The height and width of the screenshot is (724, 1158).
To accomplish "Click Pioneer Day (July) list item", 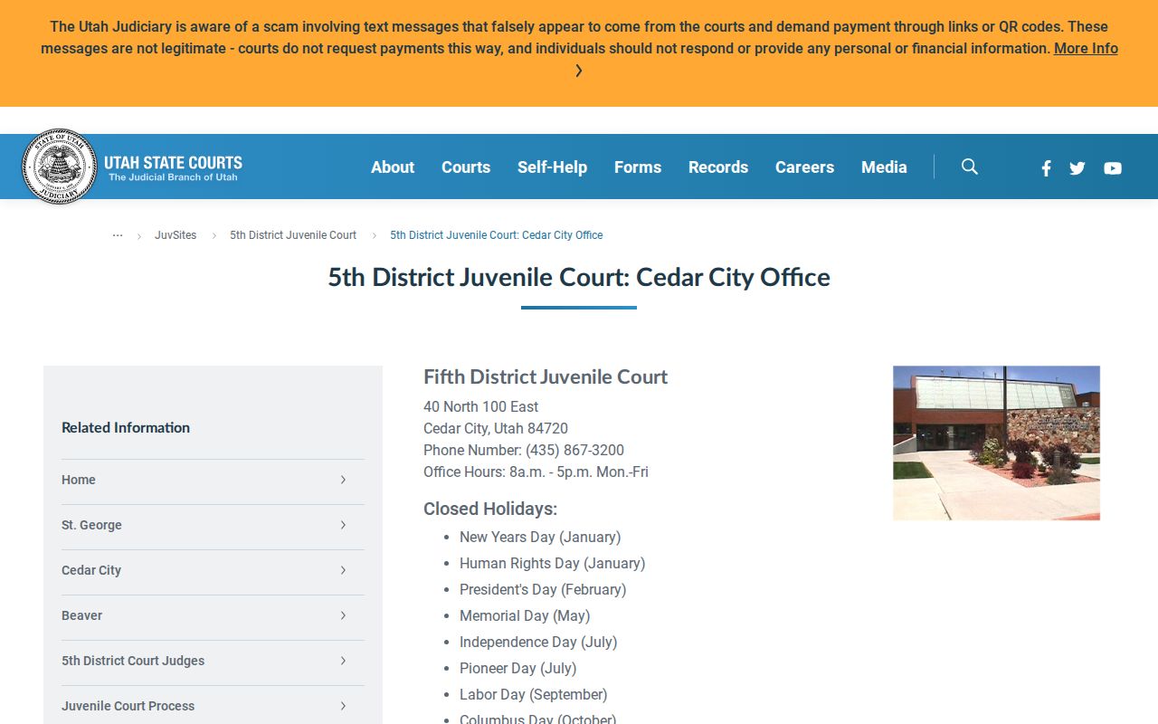I will (x=517, y=668).
